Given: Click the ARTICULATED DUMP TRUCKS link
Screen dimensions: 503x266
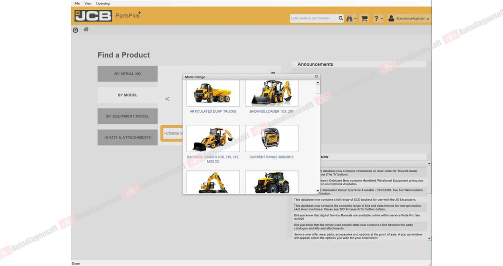Looking at the screenshot, I should (x=213, y=111).
